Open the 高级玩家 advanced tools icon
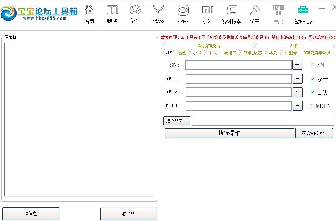The height and width of the screenshot is (221, 336). [302, 14]
